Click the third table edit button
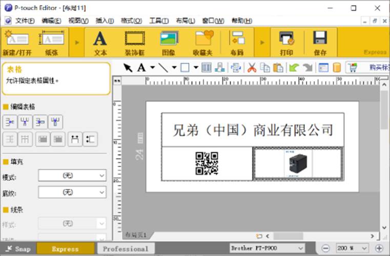Screen dimensions: 390x256 point(40,122)
